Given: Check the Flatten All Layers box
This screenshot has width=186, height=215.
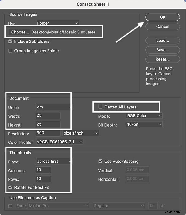Looking at the screenshot, I should pyautogui.click(x=100, y=107).
